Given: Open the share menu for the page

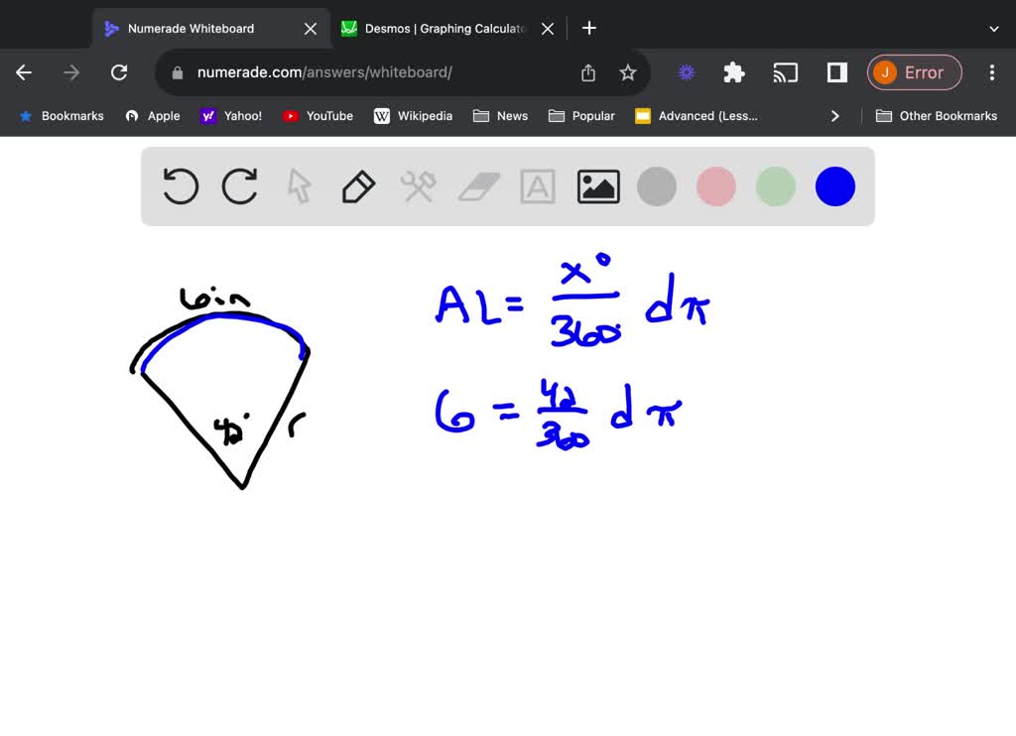Looking at the screenshot, I should pyautogui.click(x=587, y=71).
